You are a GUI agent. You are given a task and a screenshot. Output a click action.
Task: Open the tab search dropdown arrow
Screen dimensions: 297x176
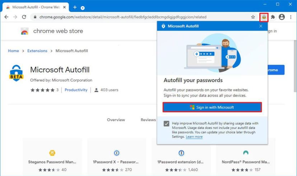pos(83,8)
